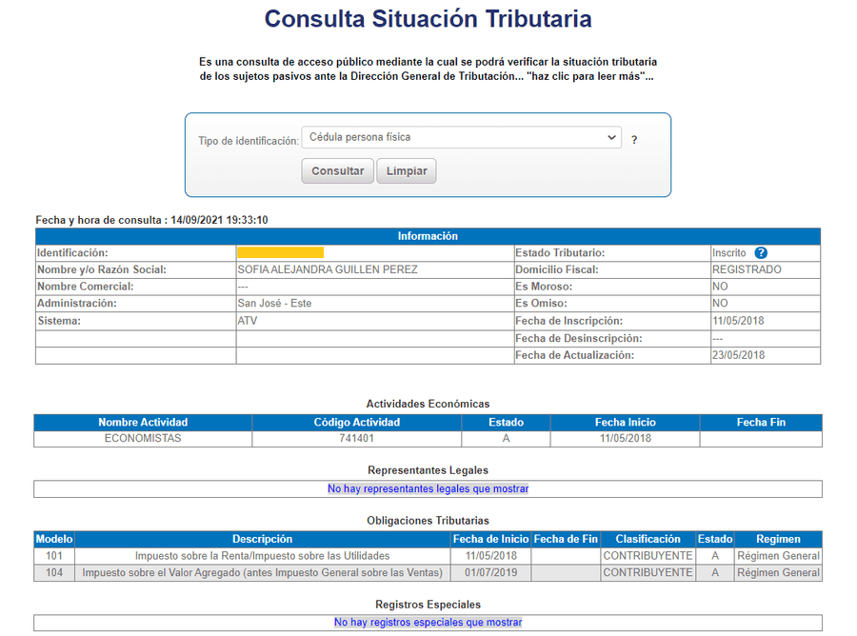This screenshot has height=636, width=857.
Task: Click the yellow redacted identification field
Action: pos(280,253)
